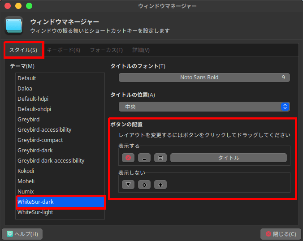Switch to the フォーカス(F) tab
Screen dimensions: 303x241
(x=106, y=50)
